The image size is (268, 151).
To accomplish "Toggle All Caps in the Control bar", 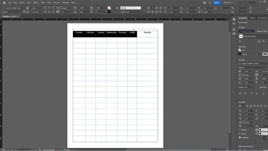I will tap(45, 8).
